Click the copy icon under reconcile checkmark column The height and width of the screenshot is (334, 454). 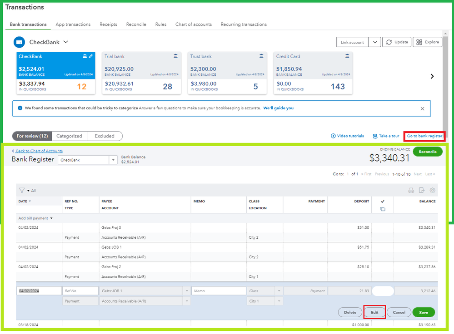point(382,209)
